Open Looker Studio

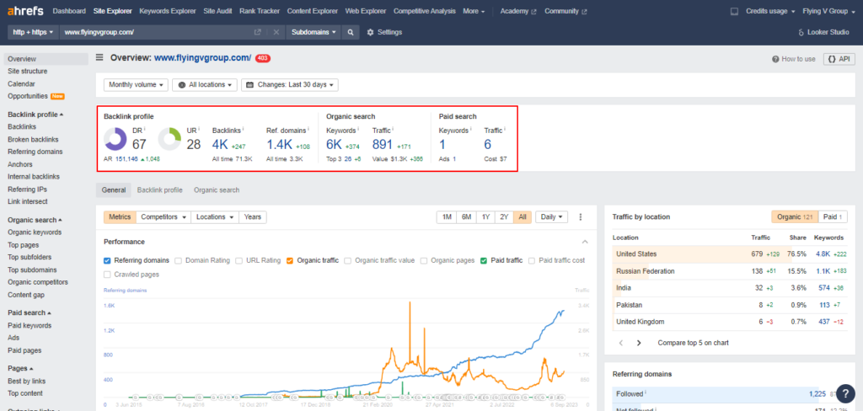click(x=823, y=32)
